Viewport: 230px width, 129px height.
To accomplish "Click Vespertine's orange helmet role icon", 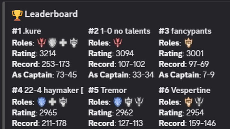I will click(x=188, y=102).
